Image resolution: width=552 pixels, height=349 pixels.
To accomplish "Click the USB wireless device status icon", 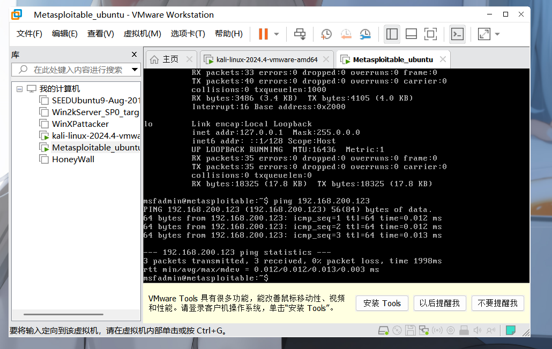I will tap(437, 330).
